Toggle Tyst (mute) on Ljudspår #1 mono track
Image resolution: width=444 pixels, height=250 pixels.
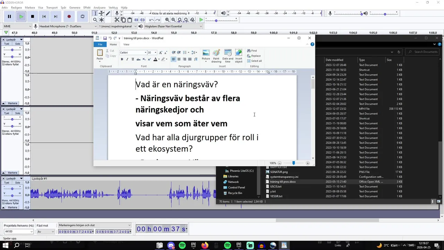click(x=7, y=183)
